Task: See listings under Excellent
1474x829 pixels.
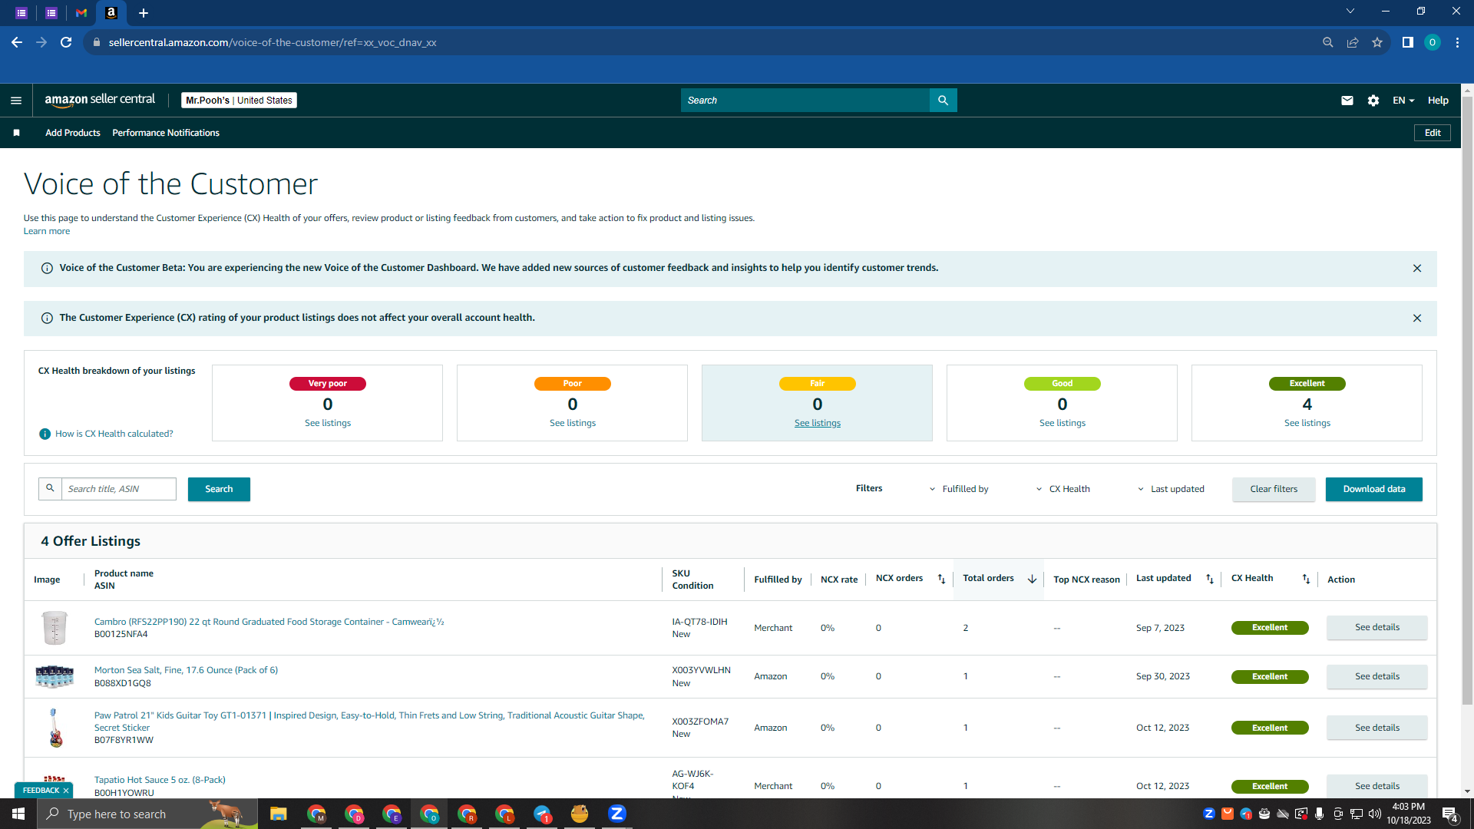Action: (x=1307, y=423)
